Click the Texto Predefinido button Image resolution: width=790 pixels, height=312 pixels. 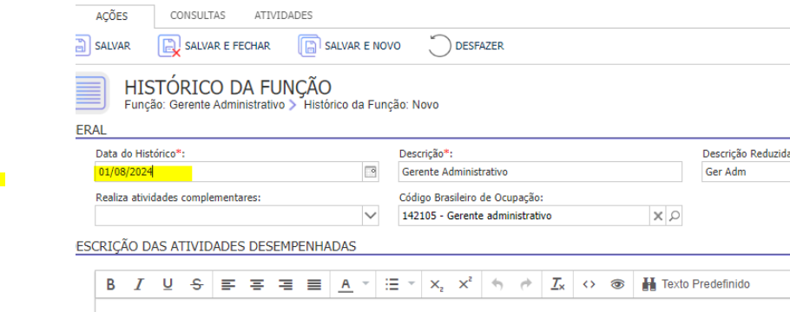click(696, 284)
